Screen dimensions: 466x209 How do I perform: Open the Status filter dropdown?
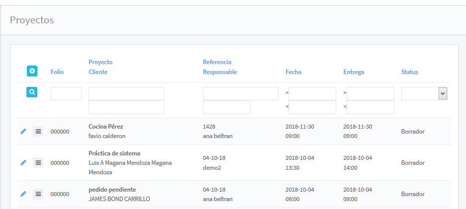pos(424,94)
